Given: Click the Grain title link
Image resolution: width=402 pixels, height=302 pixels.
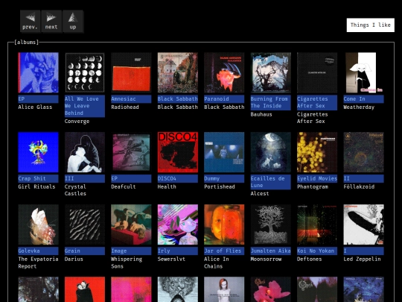Looking at the screenshot, I should point(85,251).
